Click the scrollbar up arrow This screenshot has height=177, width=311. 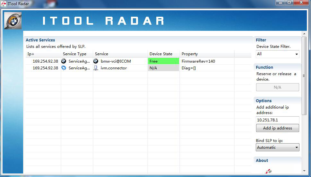[x=304, y=34]
